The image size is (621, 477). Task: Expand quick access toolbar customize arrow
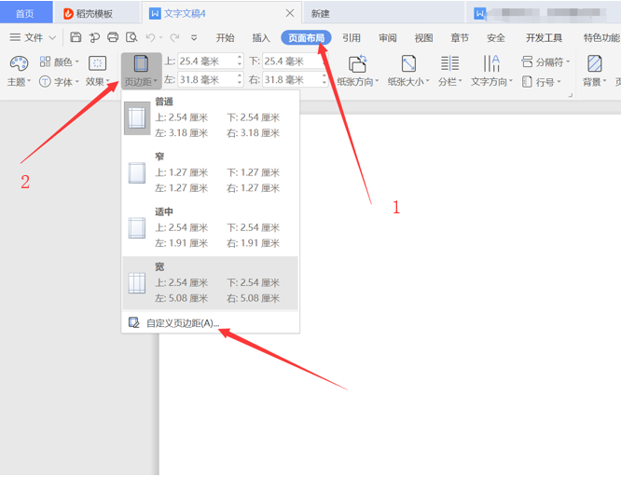(194, 37)
